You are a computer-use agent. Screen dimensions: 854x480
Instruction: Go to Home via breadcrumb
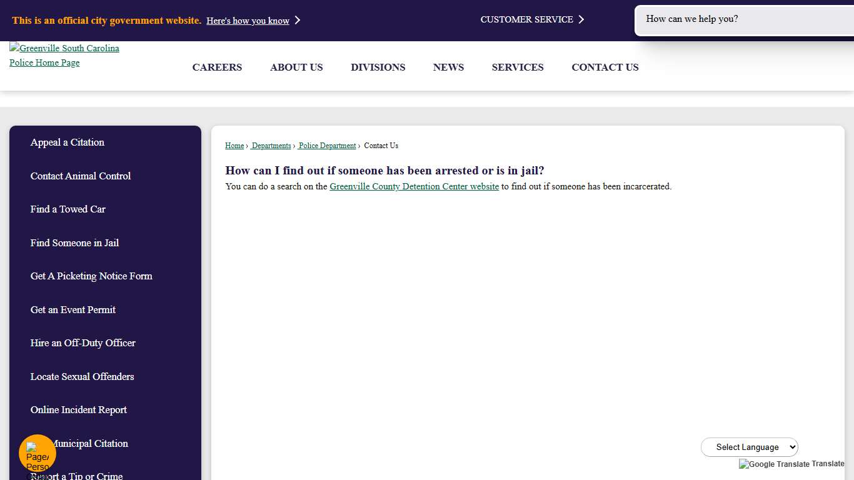(x=234, y=146)
